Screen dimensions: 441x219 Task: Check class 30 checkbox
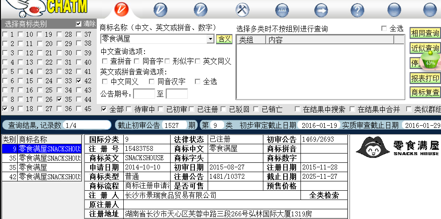click(59, 53)
